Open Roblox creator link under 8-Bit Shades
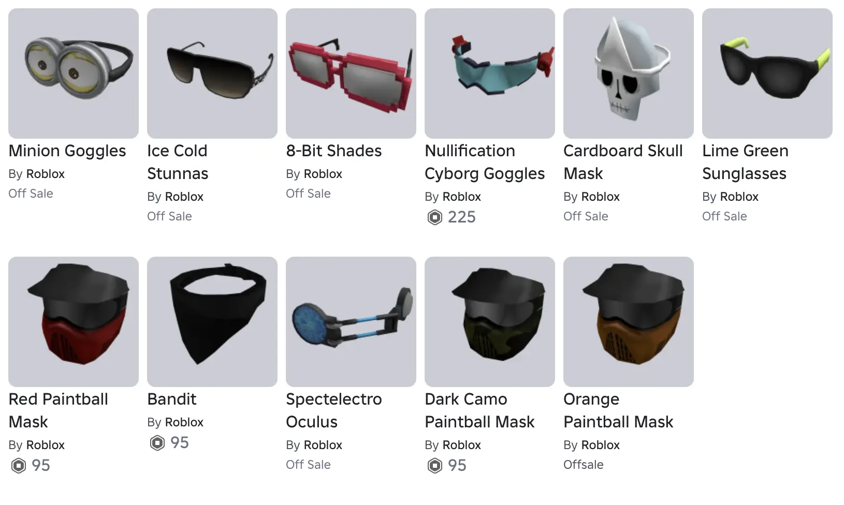 pos(323,174)
